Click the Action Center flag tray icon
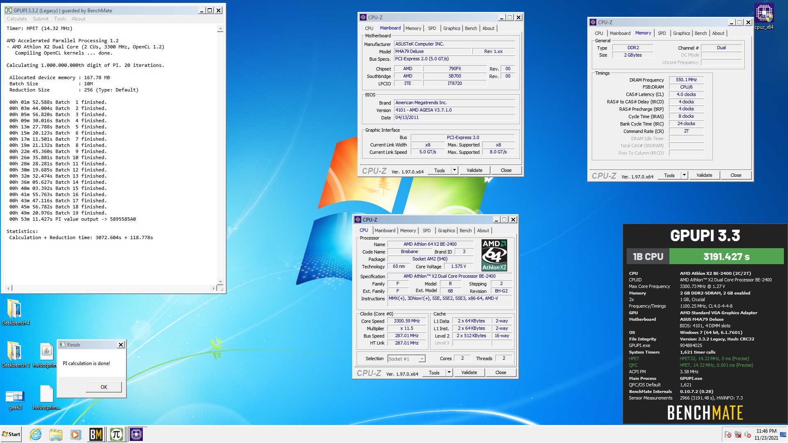 point(728,434)
